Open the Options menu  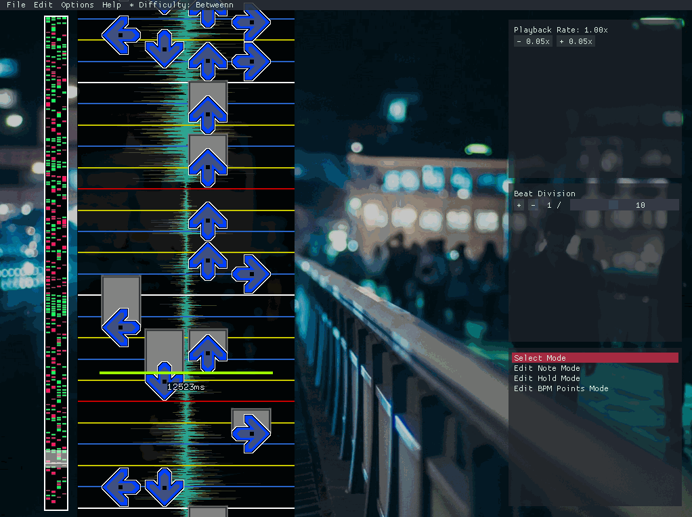(x=77, y=5)
